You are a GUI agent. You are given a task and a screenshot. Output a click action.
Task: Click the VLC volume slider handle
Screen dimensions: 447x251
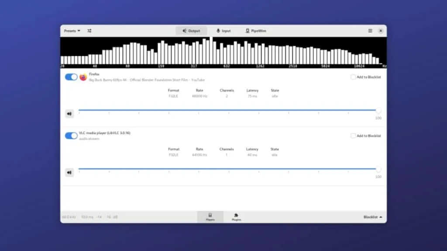point(378,169)
